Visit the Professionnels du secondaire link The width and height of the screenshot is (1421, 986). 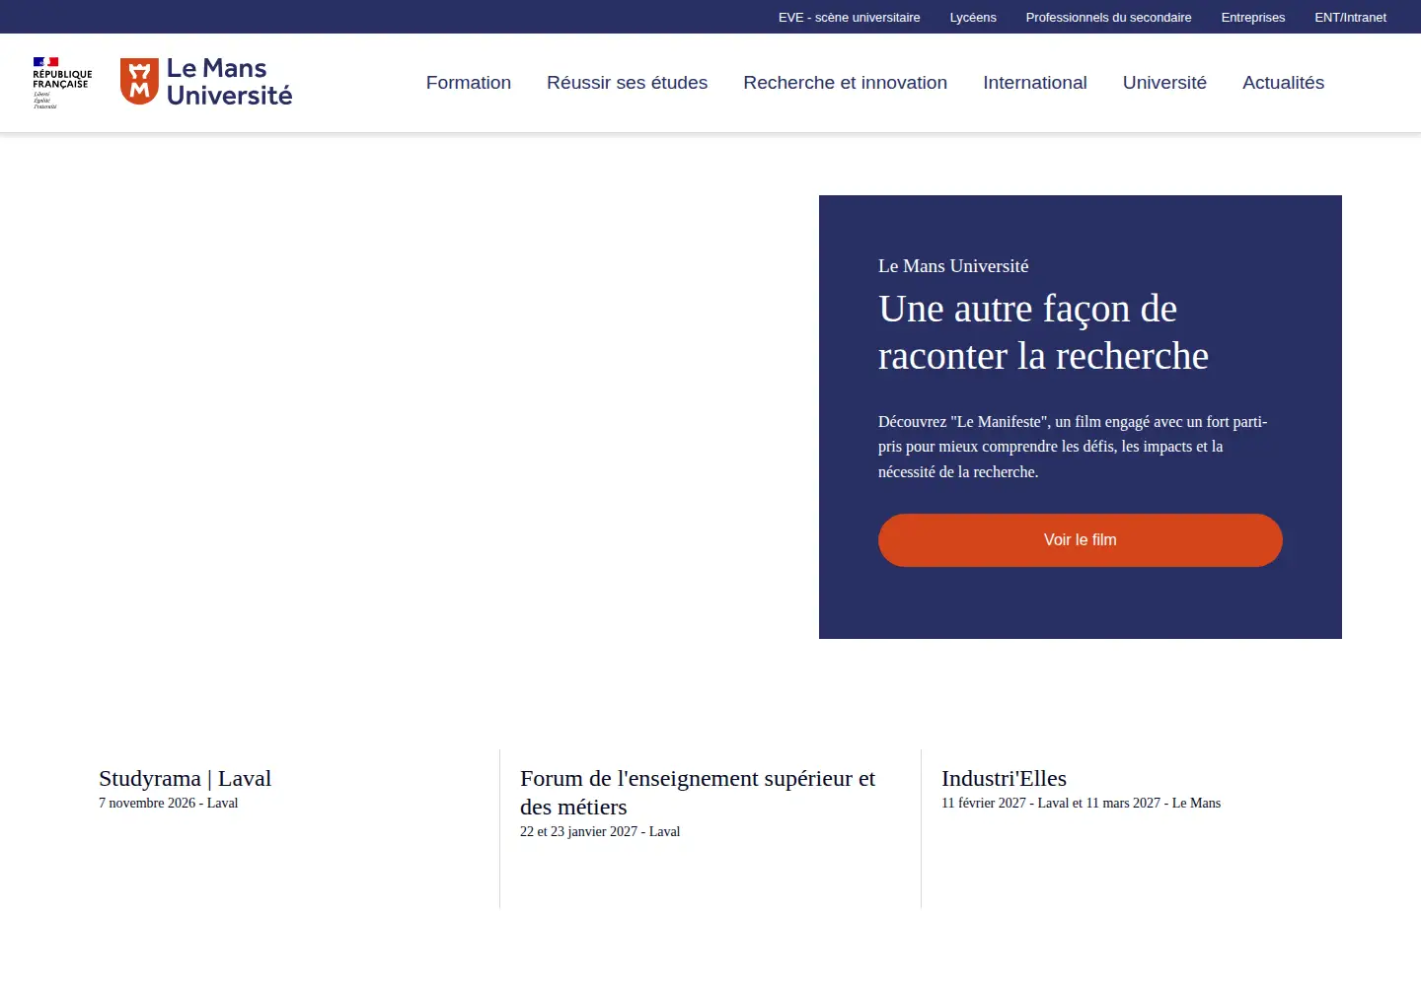click(x=1108, y=17)
